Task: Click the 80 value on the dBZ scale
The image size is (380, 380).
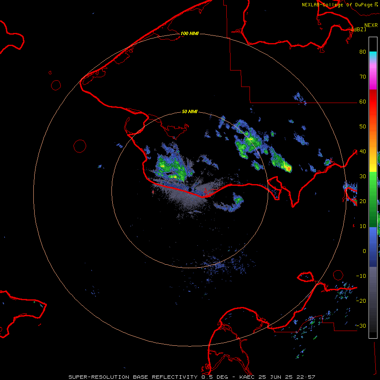Action: (x=363, y=52)
